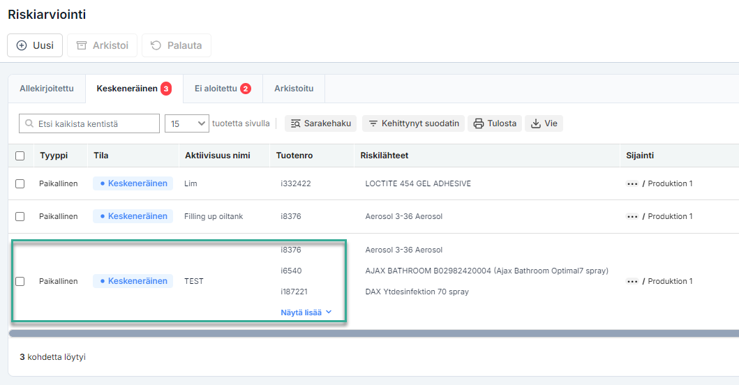Viewport: 739px width, 385px height.
Task: Expand location ellipsis in the TEST row
Action: tap(632, 281)
